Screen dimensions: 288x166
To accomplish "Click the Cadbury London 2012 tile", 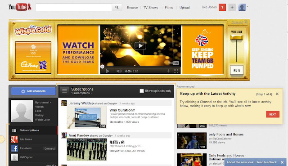I will [33, 58].
